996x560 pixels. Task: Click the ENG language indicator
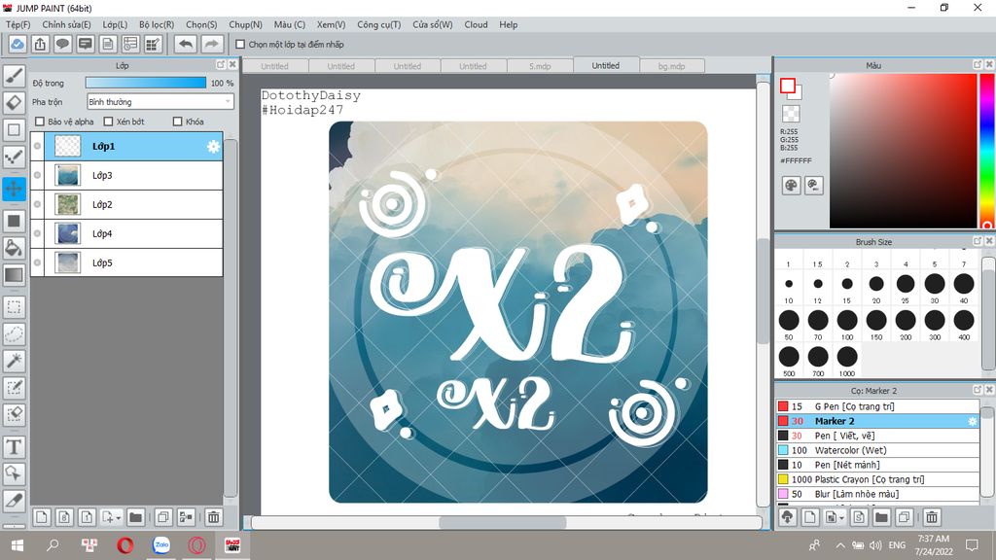(897, 545)
